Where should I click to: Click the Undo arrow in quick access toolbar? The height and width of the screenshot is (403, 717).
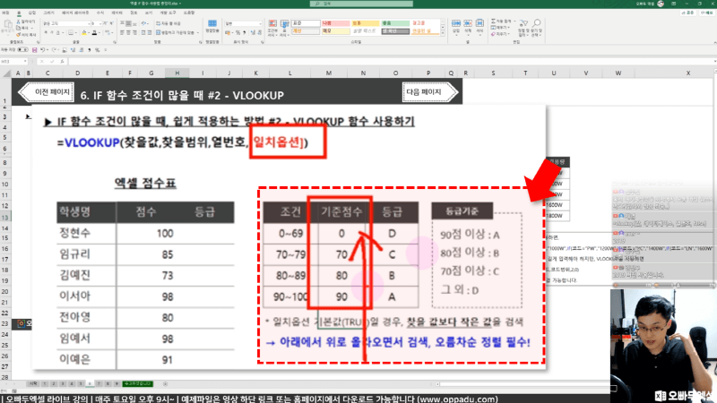(x=42, y=50)
